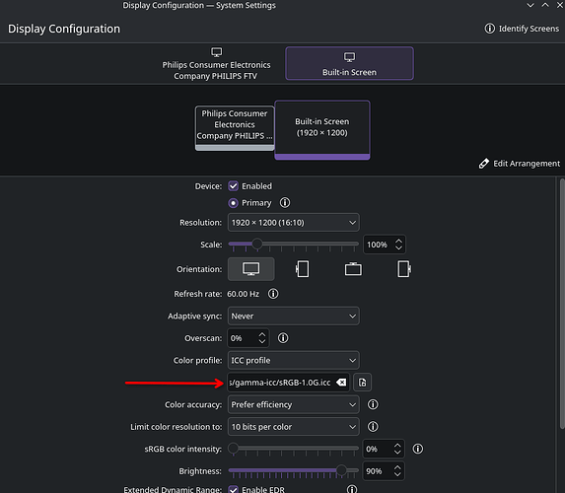This screenshot has height=493, width=565.
Task: Select rotate right portrait orientation
Action: point(404,269)
